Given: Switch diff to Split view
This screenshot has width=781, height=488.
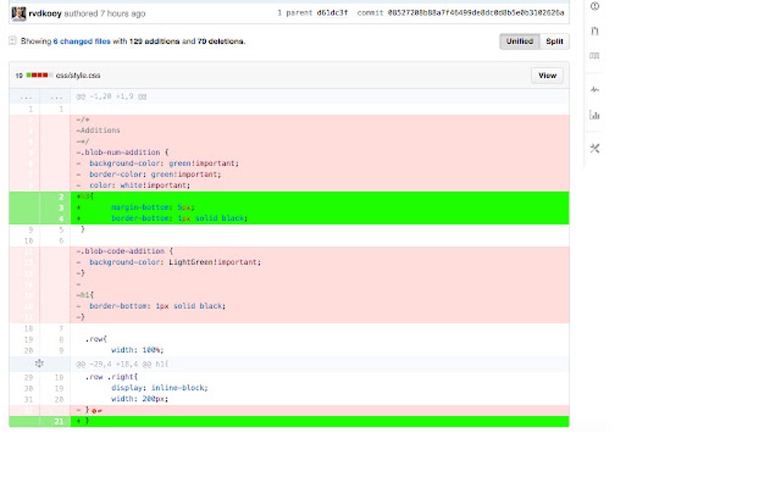Looking at the screenshot, I should coord(554,41).
